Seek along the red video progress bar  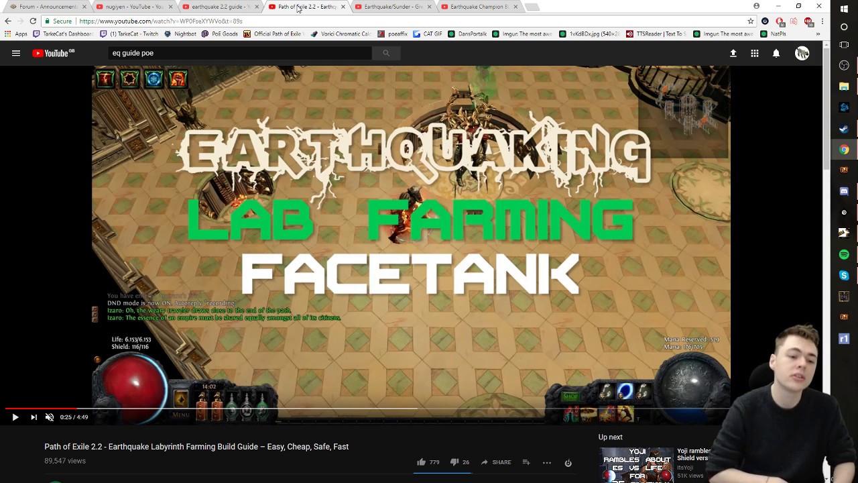(x=40, y=408)
